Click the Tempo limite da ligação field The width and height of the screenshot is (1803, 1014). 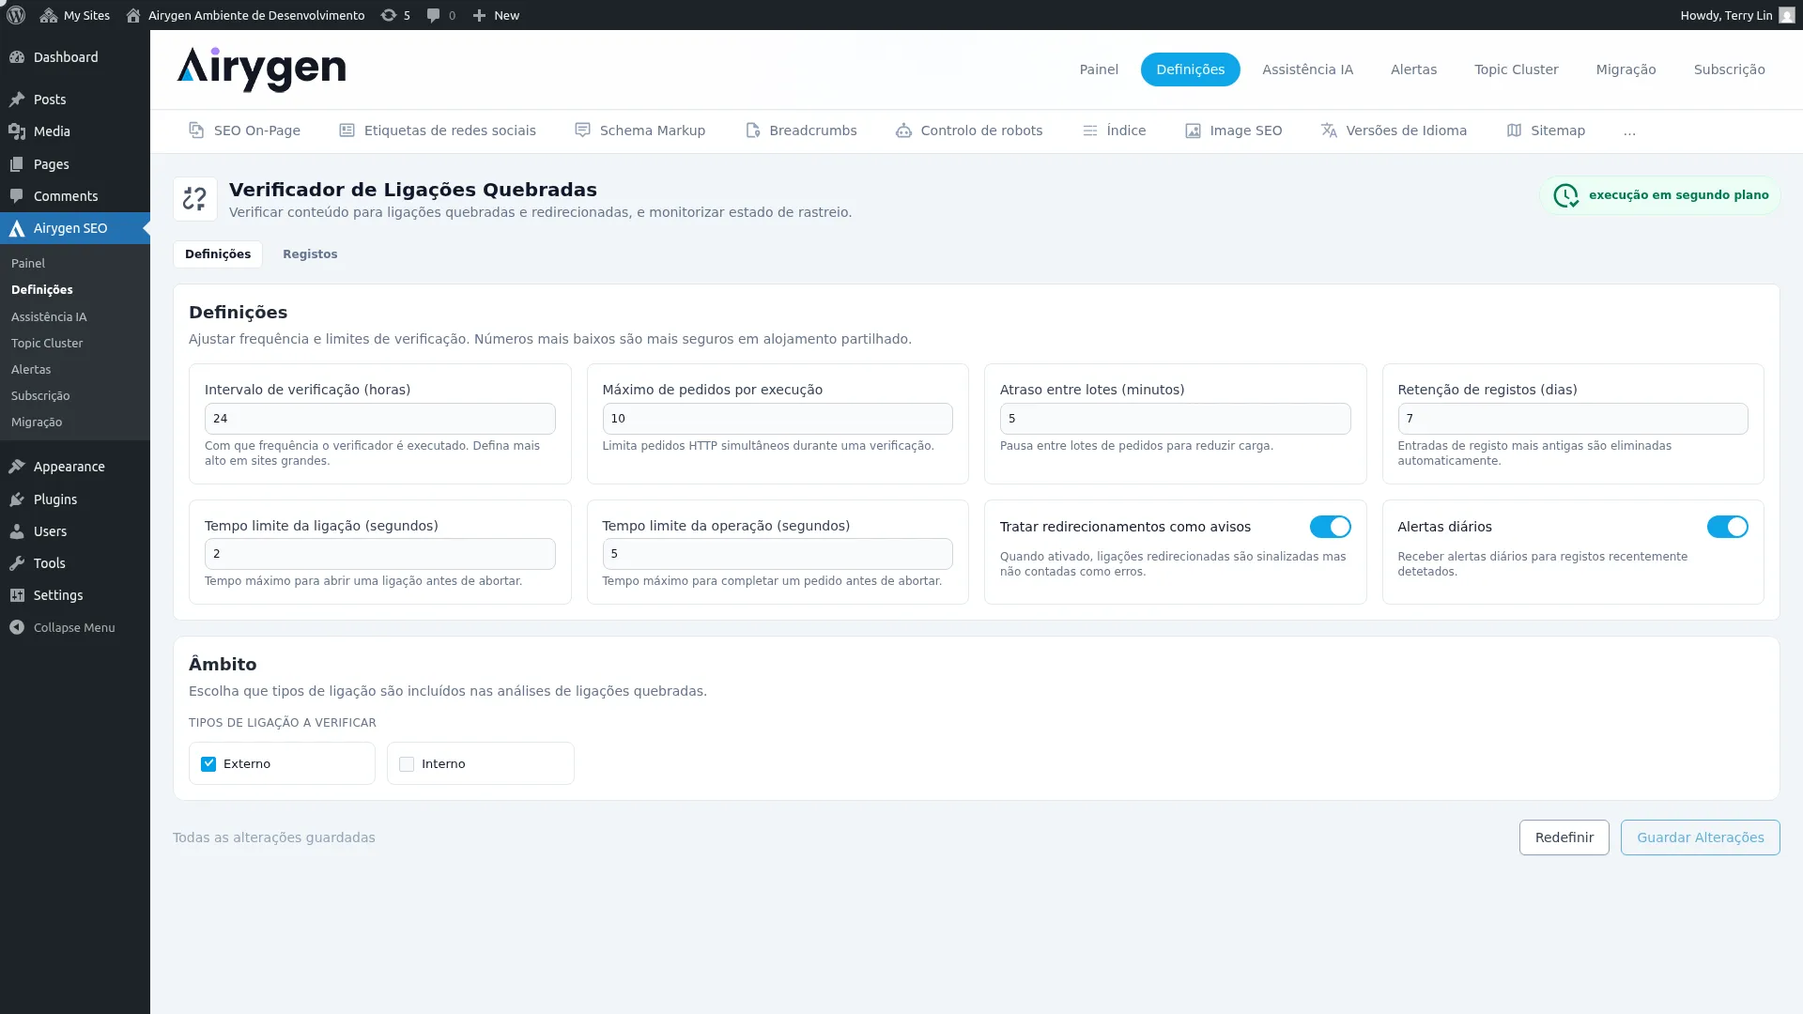coord(379,554)
